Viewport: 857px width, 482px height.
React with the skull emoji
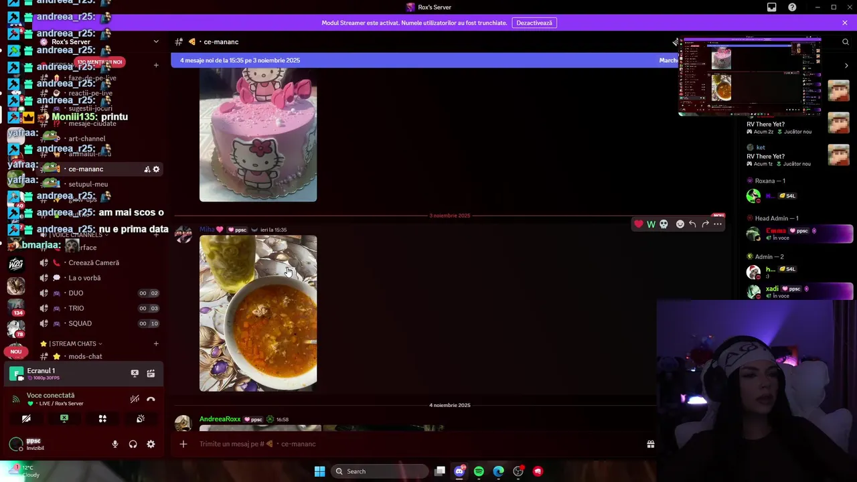point(664,224)
